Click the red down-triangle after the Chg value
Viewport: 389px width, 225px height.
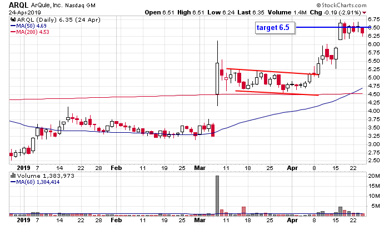(x=364, y=13)
